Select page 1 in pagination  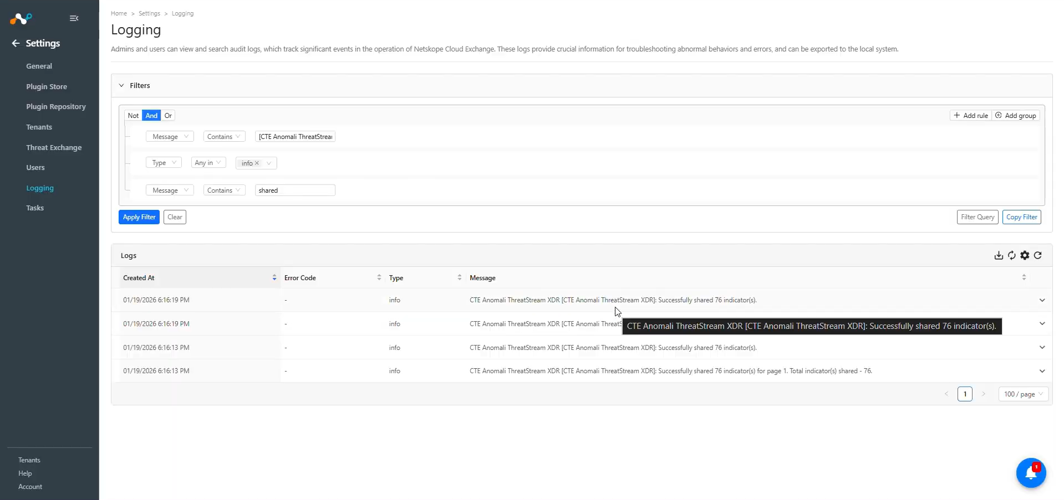click(x=965, y=394)
